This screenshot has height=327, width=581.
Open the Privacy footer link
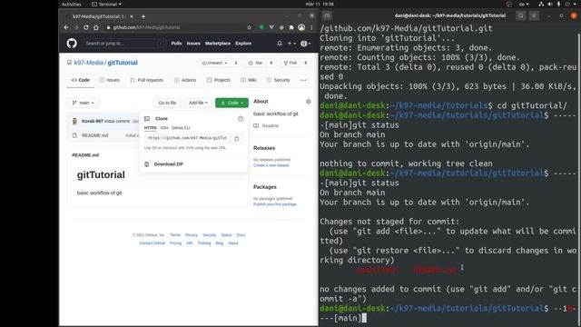(192, 235)
